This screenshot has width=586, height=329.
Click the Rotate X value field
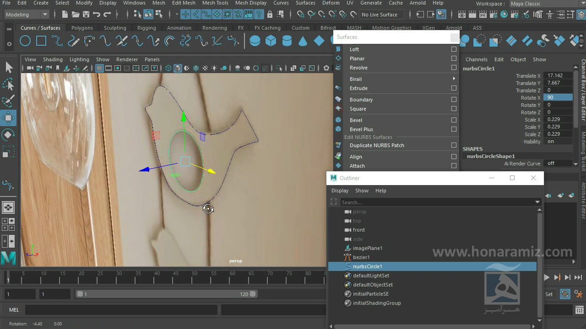[x=559, y=97]
